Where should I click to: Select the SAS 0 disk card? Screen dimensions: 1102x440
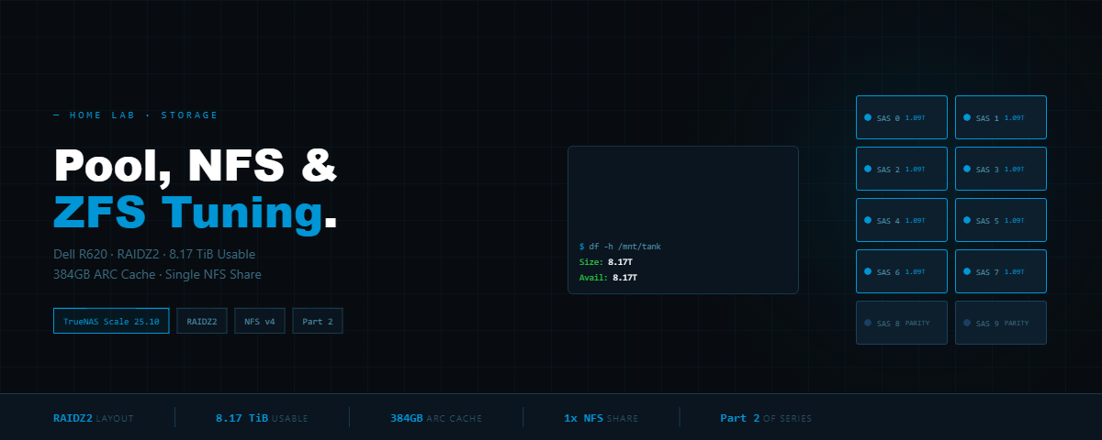coord(902,117)
